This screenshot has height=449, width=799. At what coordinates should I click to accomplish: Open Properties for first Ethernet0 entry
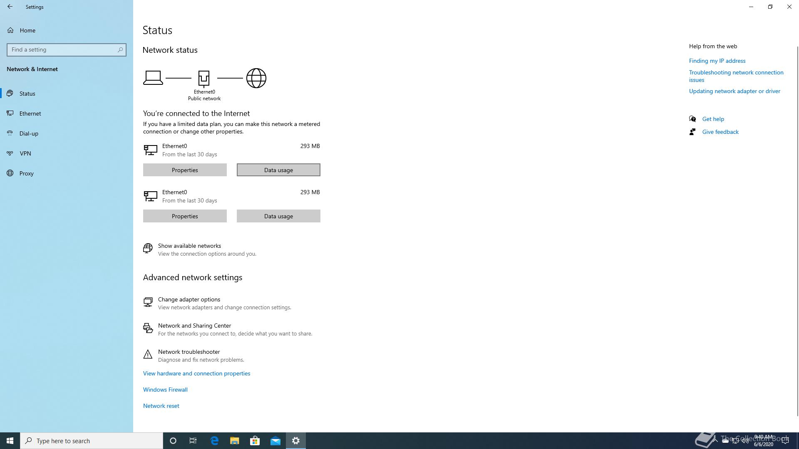(185, 170)
